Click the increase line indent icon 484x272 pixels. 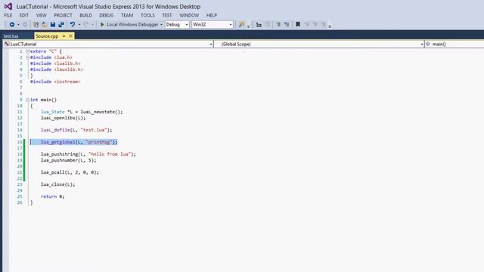point(287,24)
